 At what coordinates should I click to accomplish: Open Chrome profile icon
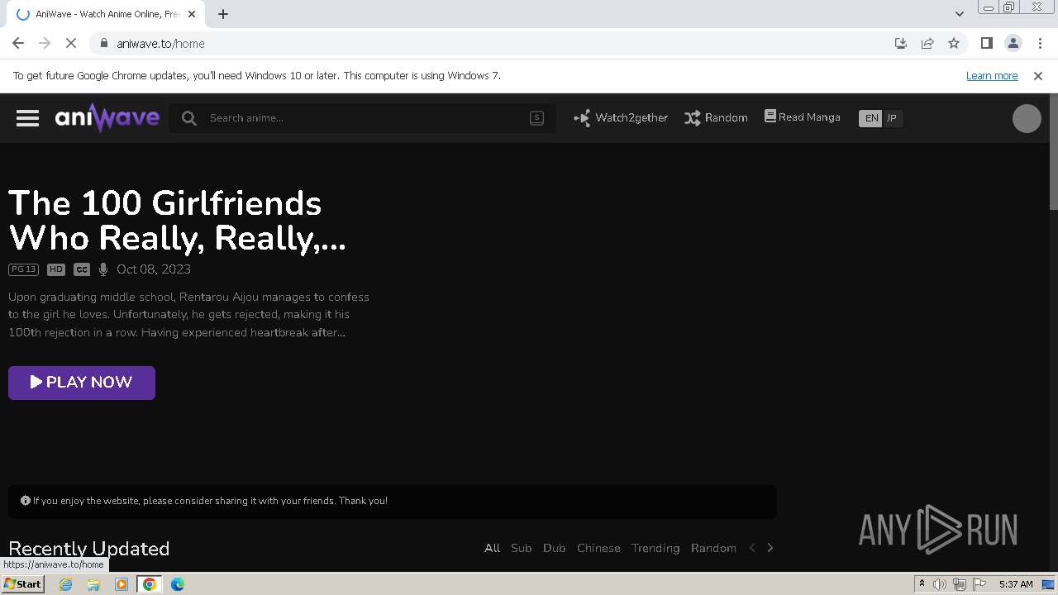pyautogui.click(x=1013, y=43)
